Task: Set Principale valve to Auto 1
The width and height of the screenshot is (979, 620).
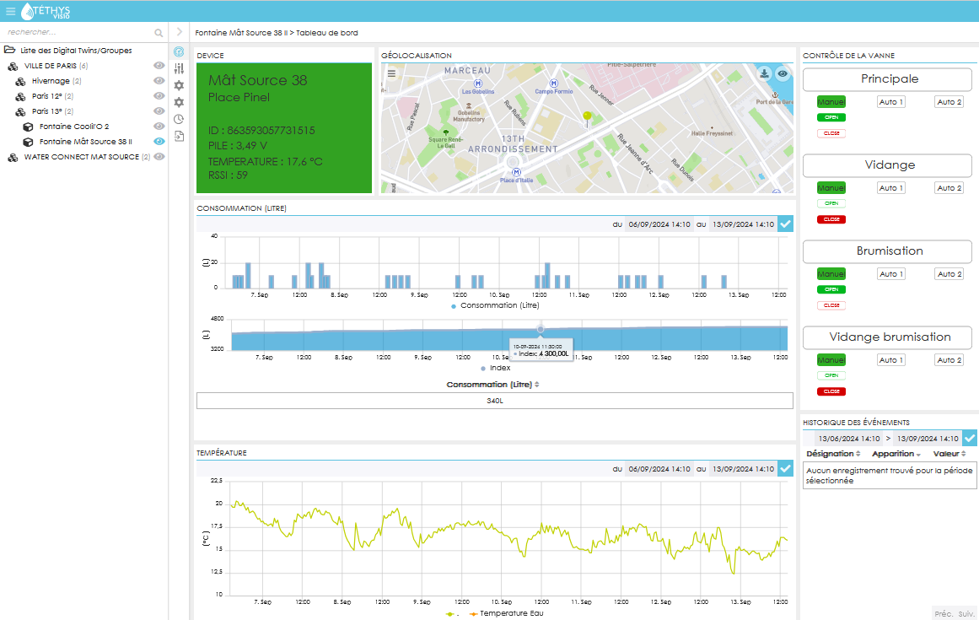Action: click(891, 102)
